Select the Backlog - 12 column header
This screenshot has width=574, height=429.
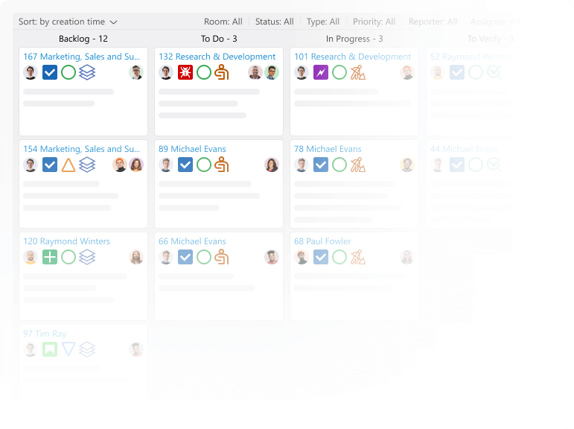(x=83, y=39)
